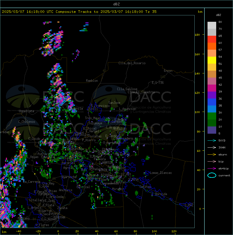This screenshot has width=233, height=235.
Task: Click the 'Tz 35' text in header
Action: click(151, 12)
